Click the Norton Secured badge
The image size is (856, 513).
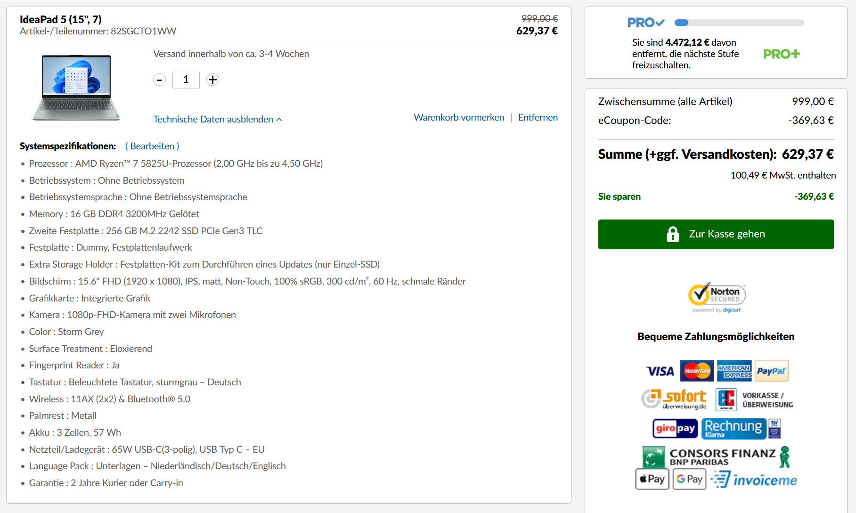click(717, 297)
